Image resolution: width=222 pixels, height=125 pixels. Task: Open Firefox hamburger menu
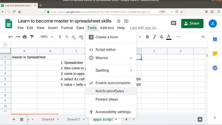[x=219, y=12]
